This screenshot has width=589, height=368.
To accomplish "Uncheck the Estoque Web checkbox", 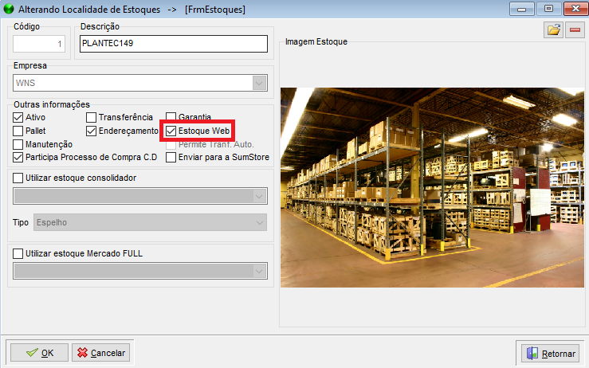I will (171, 131).
